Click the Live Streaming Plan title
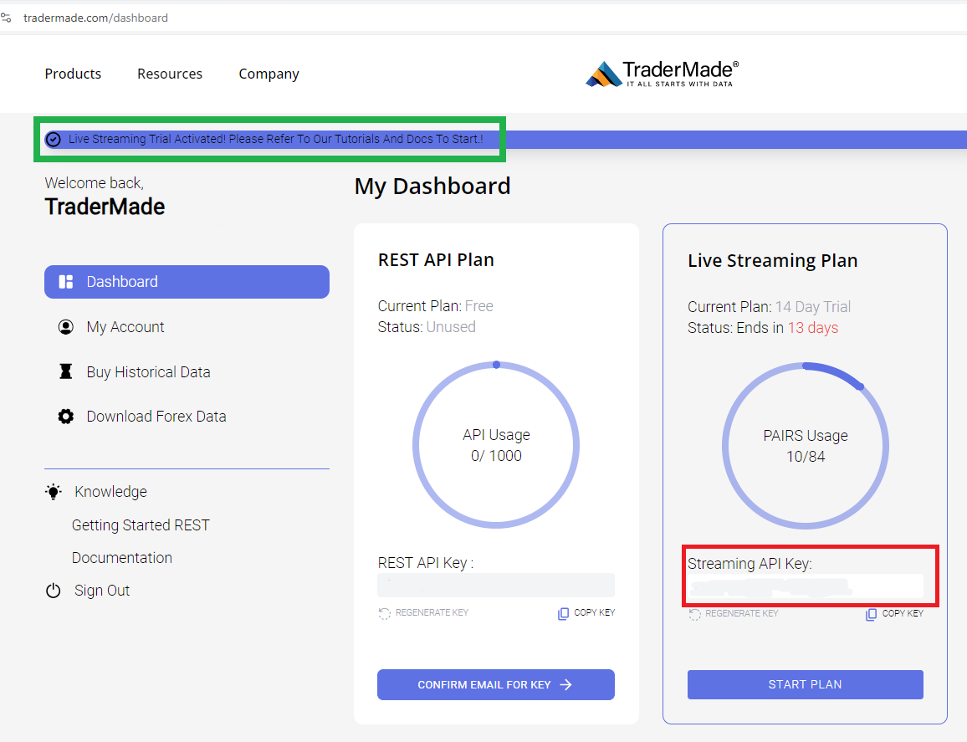967x742 pixels. click(773, 261)
